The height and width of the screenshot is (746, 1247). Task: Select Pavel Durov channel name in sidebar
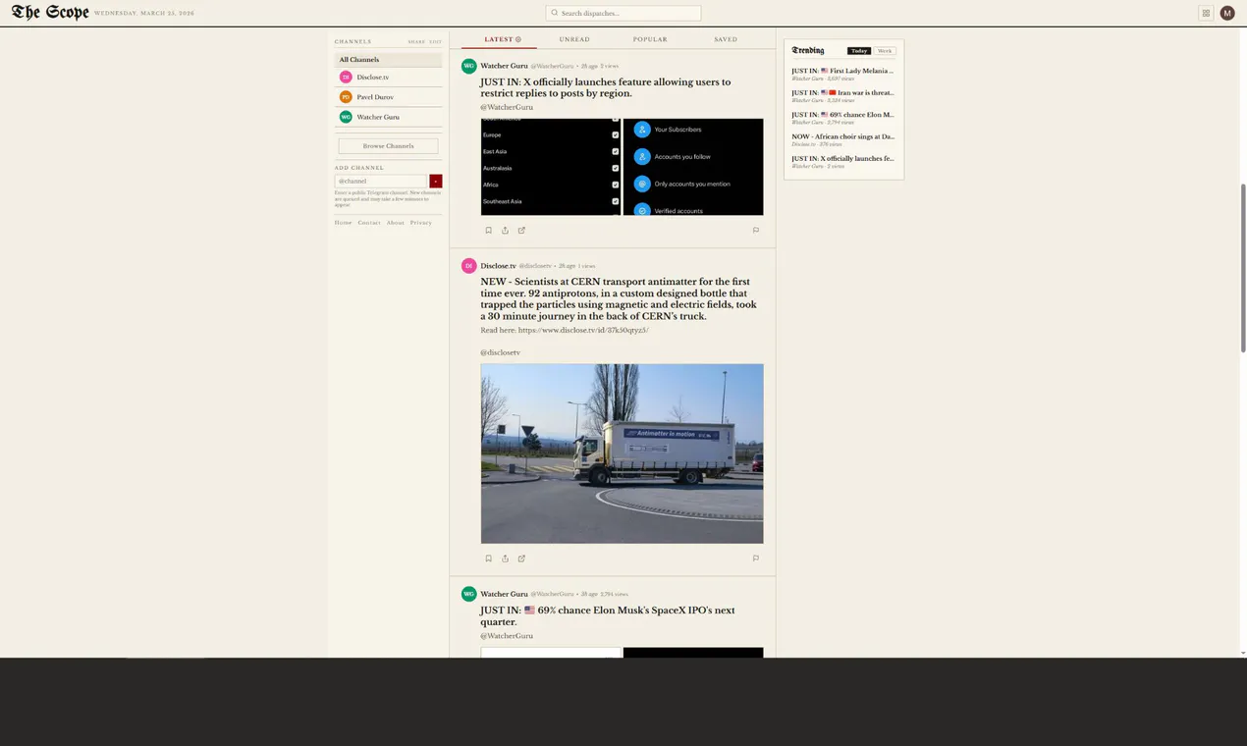375,97
